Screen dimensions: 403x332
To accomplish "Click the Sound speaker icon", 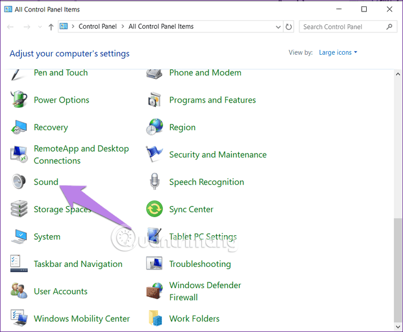I will [x=19, y=182].
